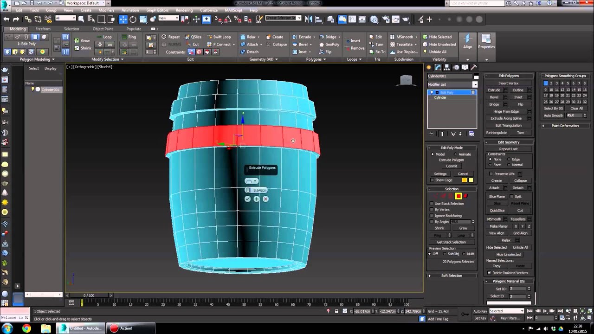Switch to Object Paint ribbon tab
Screen dimensions: 594x334
pos(103,29)
